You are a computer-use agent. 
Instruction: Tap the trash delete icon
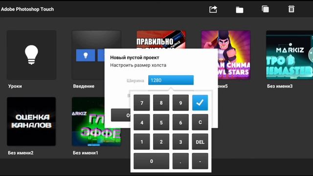(x=291, y=9)
